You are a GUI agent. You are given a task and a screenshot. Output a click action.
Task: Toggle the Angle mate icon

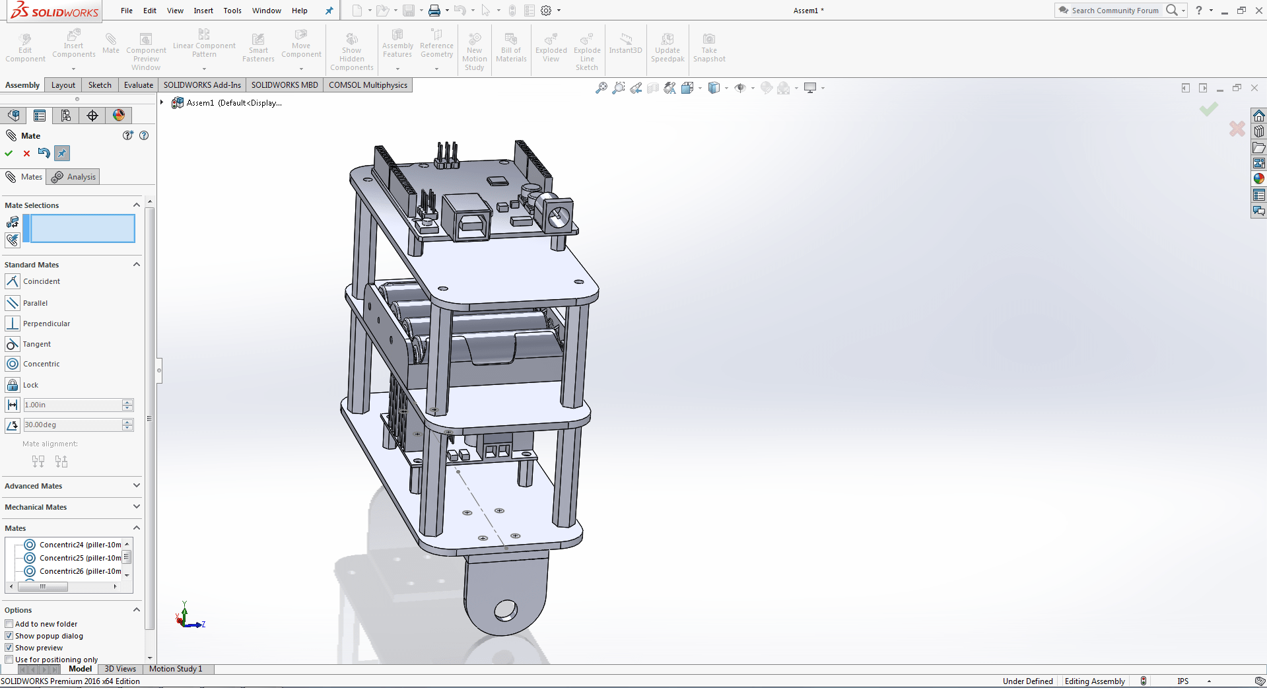tap(13, 425)
